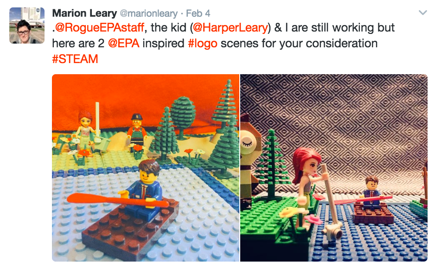Image resolution: width=435 pixels, height=269 pixels.
Task: Open the #STEAM hashtag
Action: pos(75,59)
